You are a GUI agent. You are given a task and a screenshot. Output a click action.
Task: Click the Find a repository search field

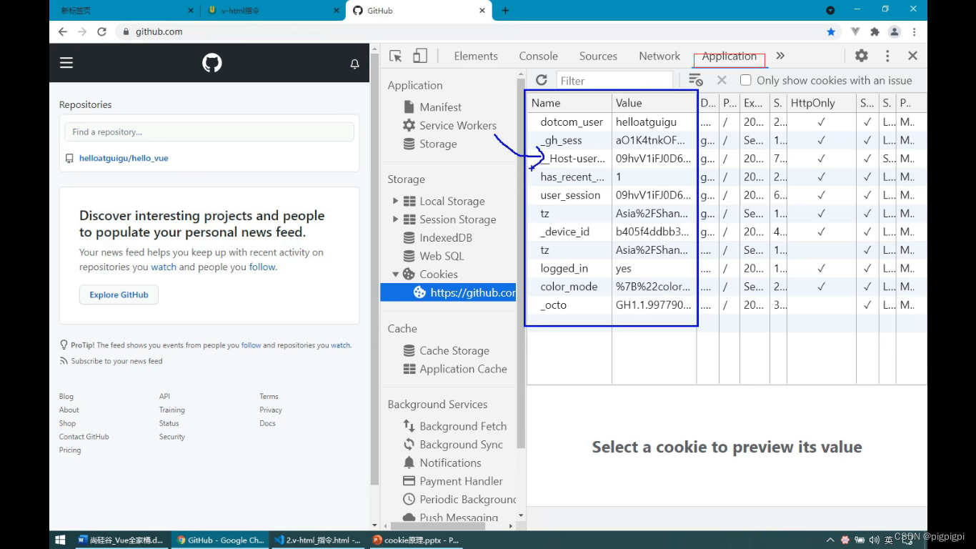(209, 132)
